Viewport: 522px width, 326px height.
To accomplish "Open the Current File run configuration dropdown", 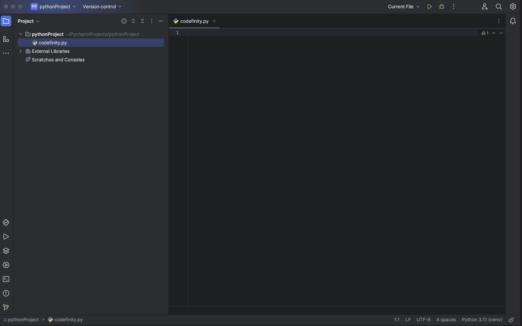I will (403, 6).
